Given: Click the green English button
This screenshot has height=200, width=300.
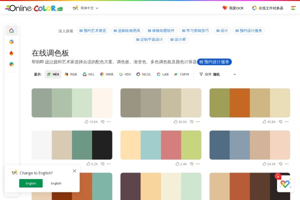Looking at the screenshot, I should 31,183.
